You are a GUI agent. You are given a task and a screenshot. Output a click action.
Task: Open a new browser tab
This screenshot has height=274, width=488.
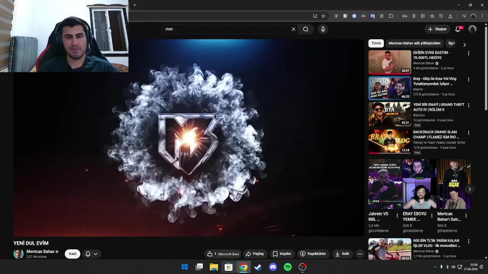pyautogui.click(x=135, y=5)
